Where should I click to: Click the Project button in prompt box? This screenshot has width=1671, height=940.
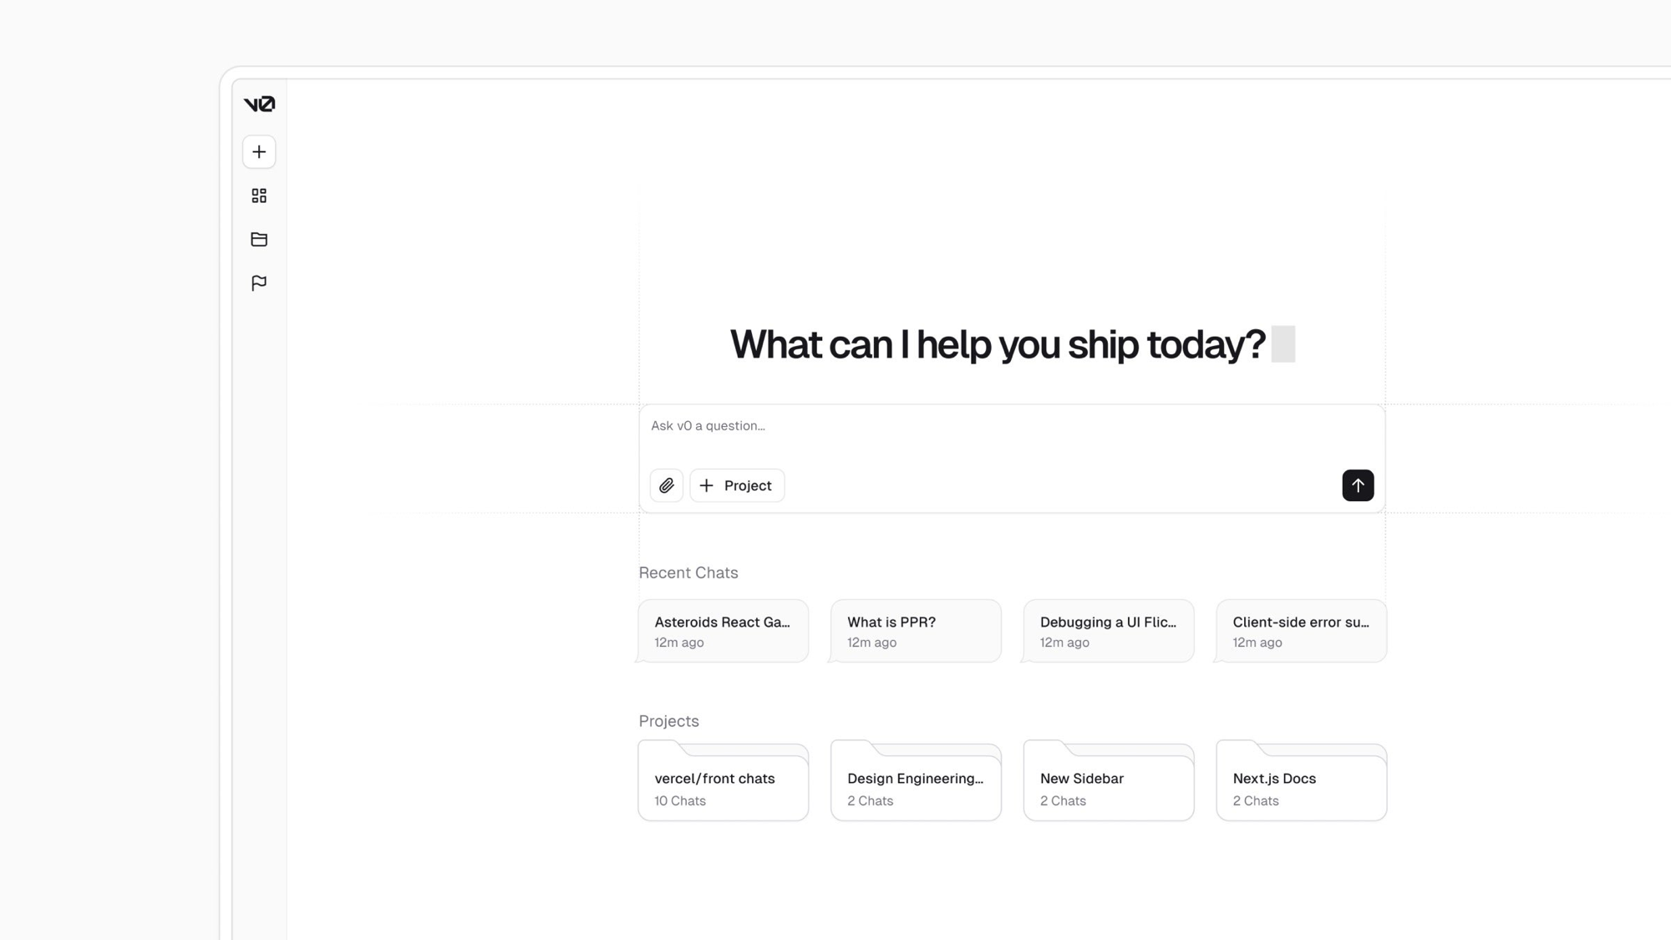[737, 485]
